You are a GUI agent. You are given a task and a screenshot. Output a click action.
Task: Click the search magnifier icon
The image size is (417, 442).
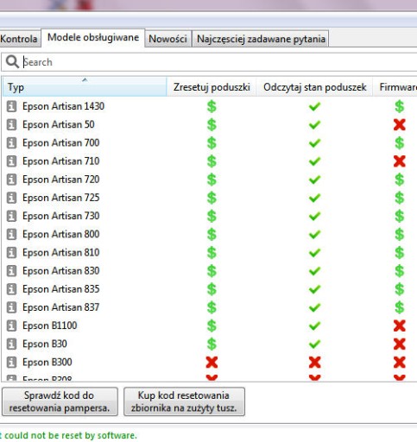(x=12, y=61)
